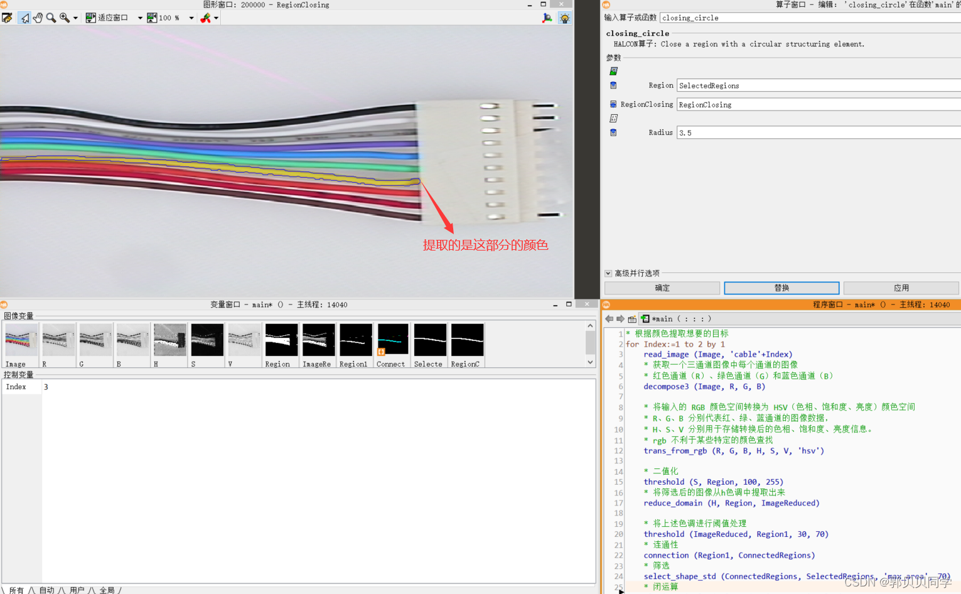Click the zoom-in tool icon
Image resolution: width=961 pixels, height=594 pixels.
65,18
